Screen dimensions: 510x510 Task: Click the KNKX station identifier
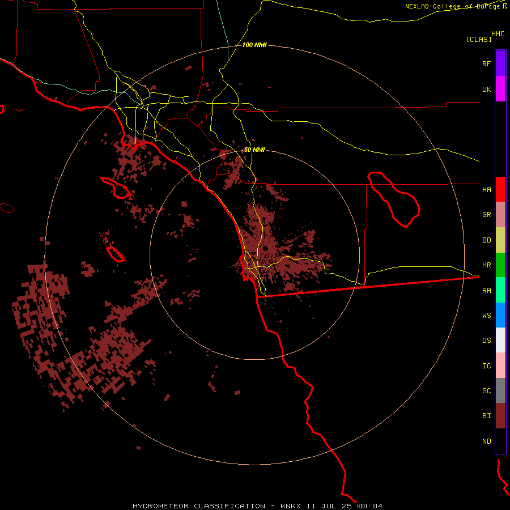coord(291,506)
